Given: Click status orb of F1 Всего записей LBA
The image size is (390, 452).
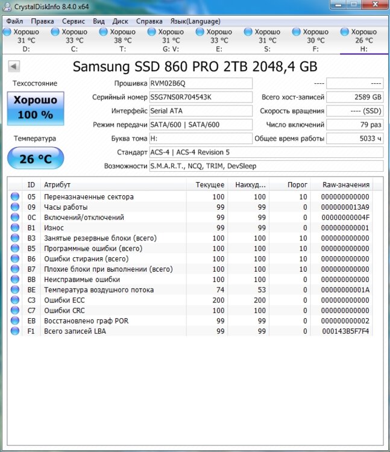Looking at the screenshot, I should coord(15,331).
